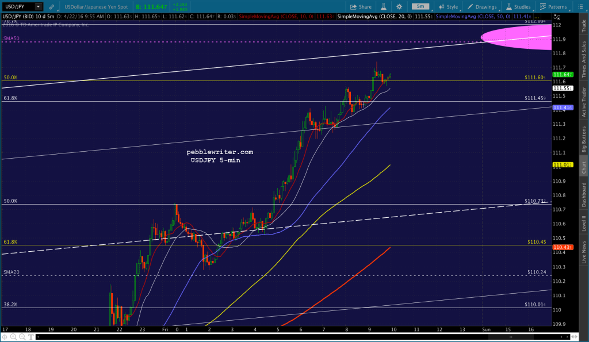Click the $110.24 level label
Viewport: 589px width, 342px height.
point(537,272)
